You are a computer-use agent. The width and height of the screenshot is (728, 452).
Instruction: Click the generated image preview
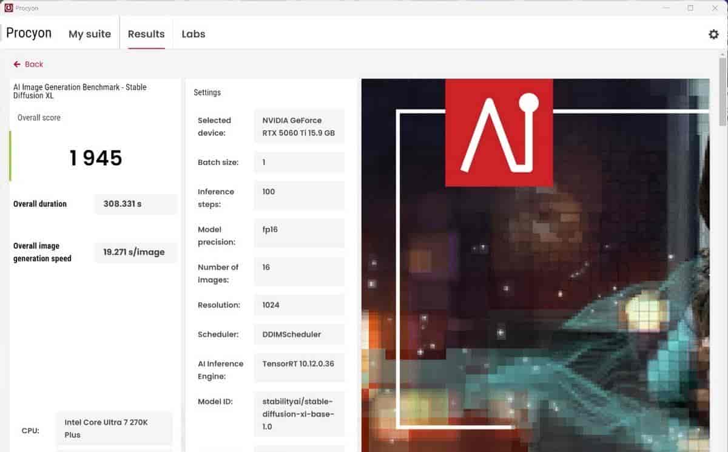(x=535, y=265)
